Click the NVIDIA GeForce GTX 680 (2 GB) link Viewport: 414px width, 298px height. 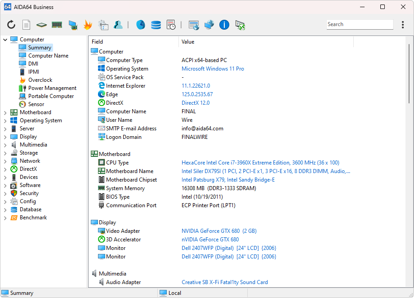point(218,231)
